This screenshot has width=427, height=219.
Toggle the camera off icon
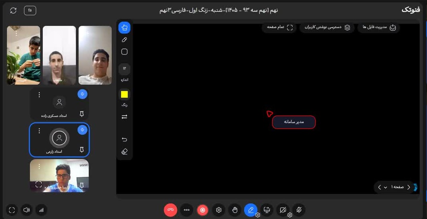(x=283, y=210)
